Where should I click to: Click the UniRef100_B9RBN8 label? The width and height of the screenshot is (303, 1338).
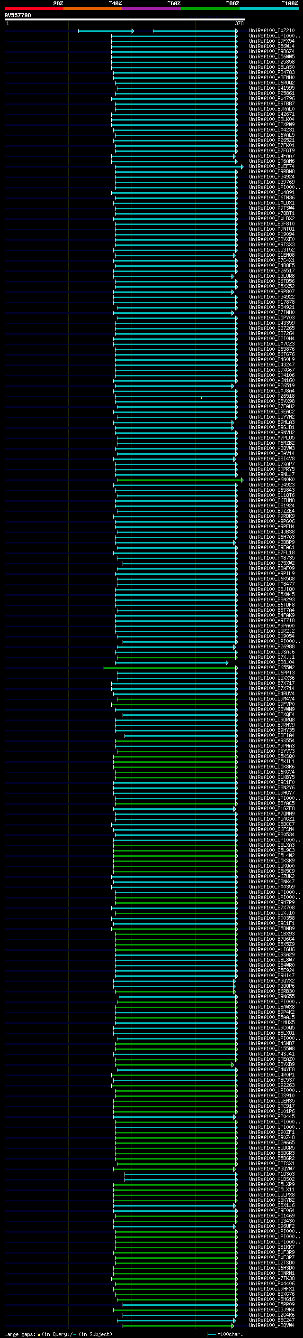coord(272,171)
